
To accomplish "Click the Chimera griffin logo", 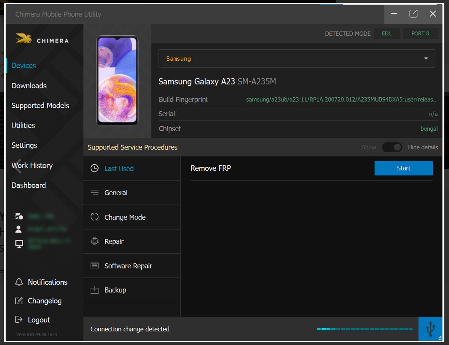I will (24, 39).
